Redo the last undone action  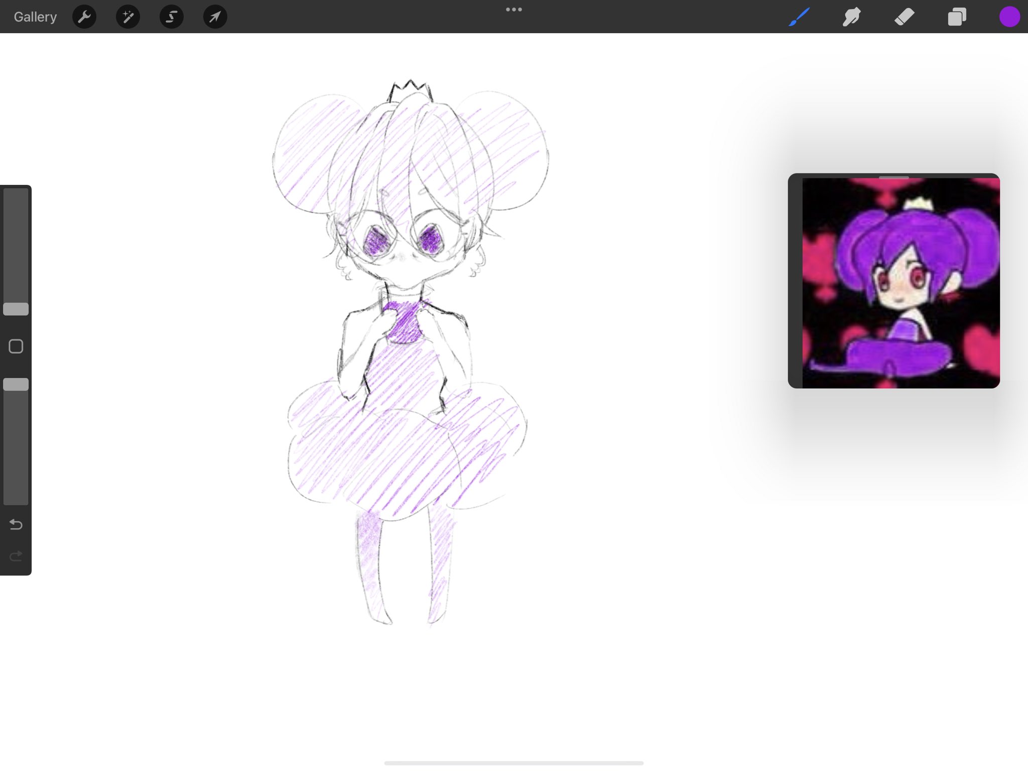pos(16,556)
